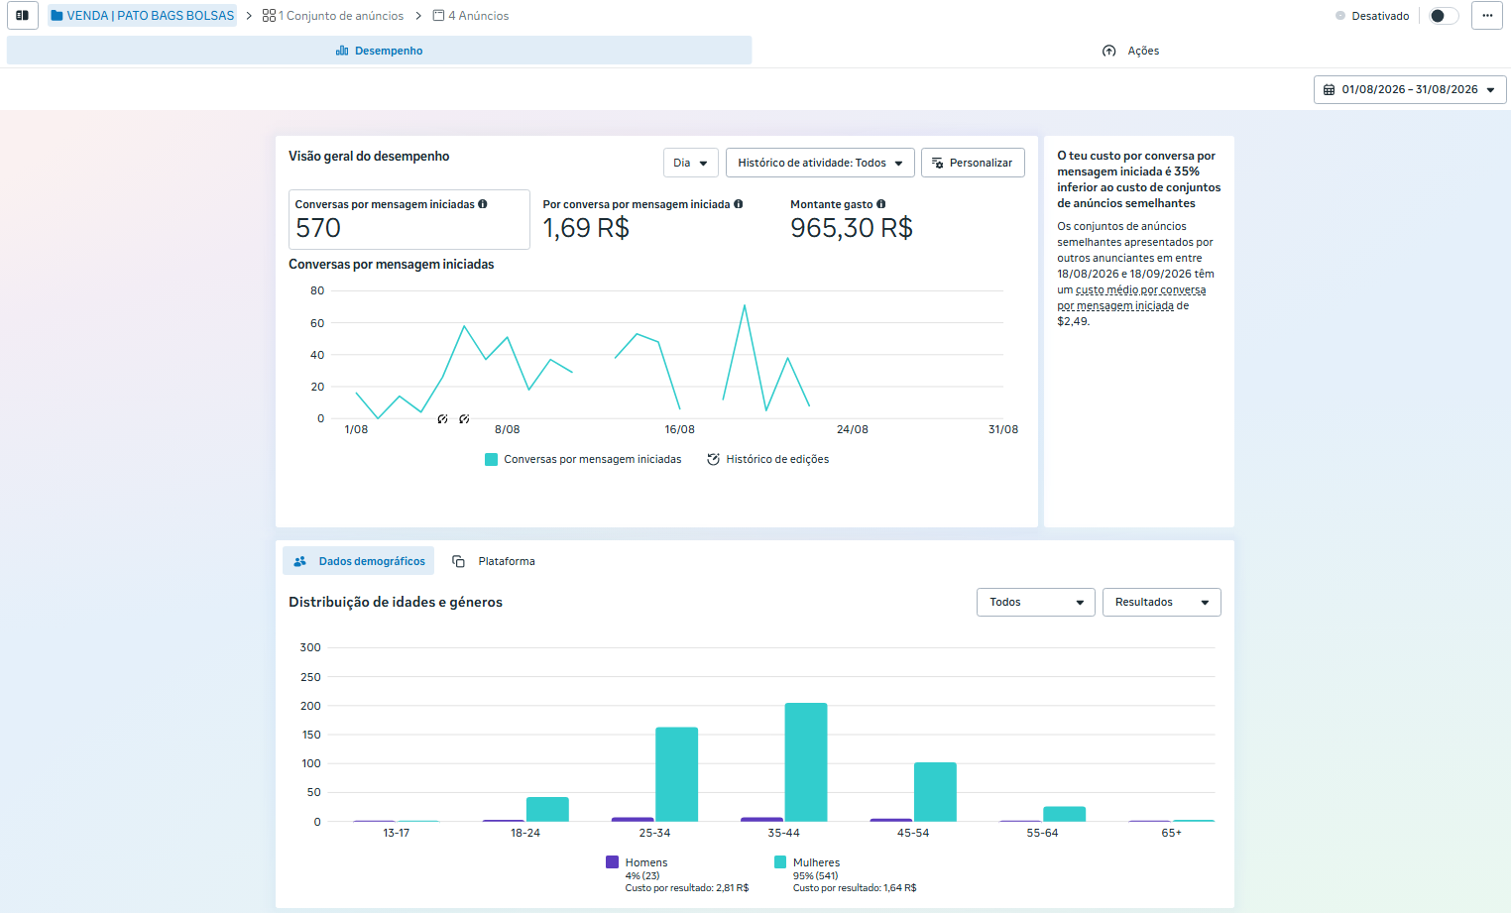
Task: Expand Histórico de atividade: Todos dropdown
Action: 820,163
